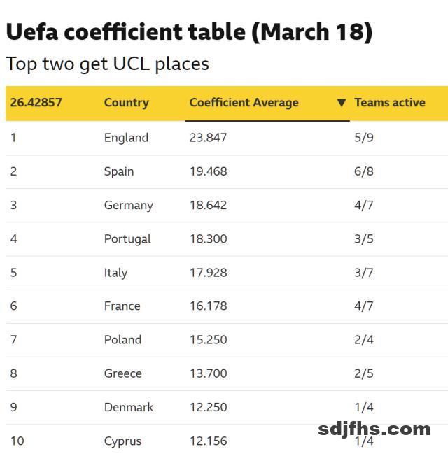Sort by Coefficient Average column
This screenshot has height=456, width=448.
[244, 103]
